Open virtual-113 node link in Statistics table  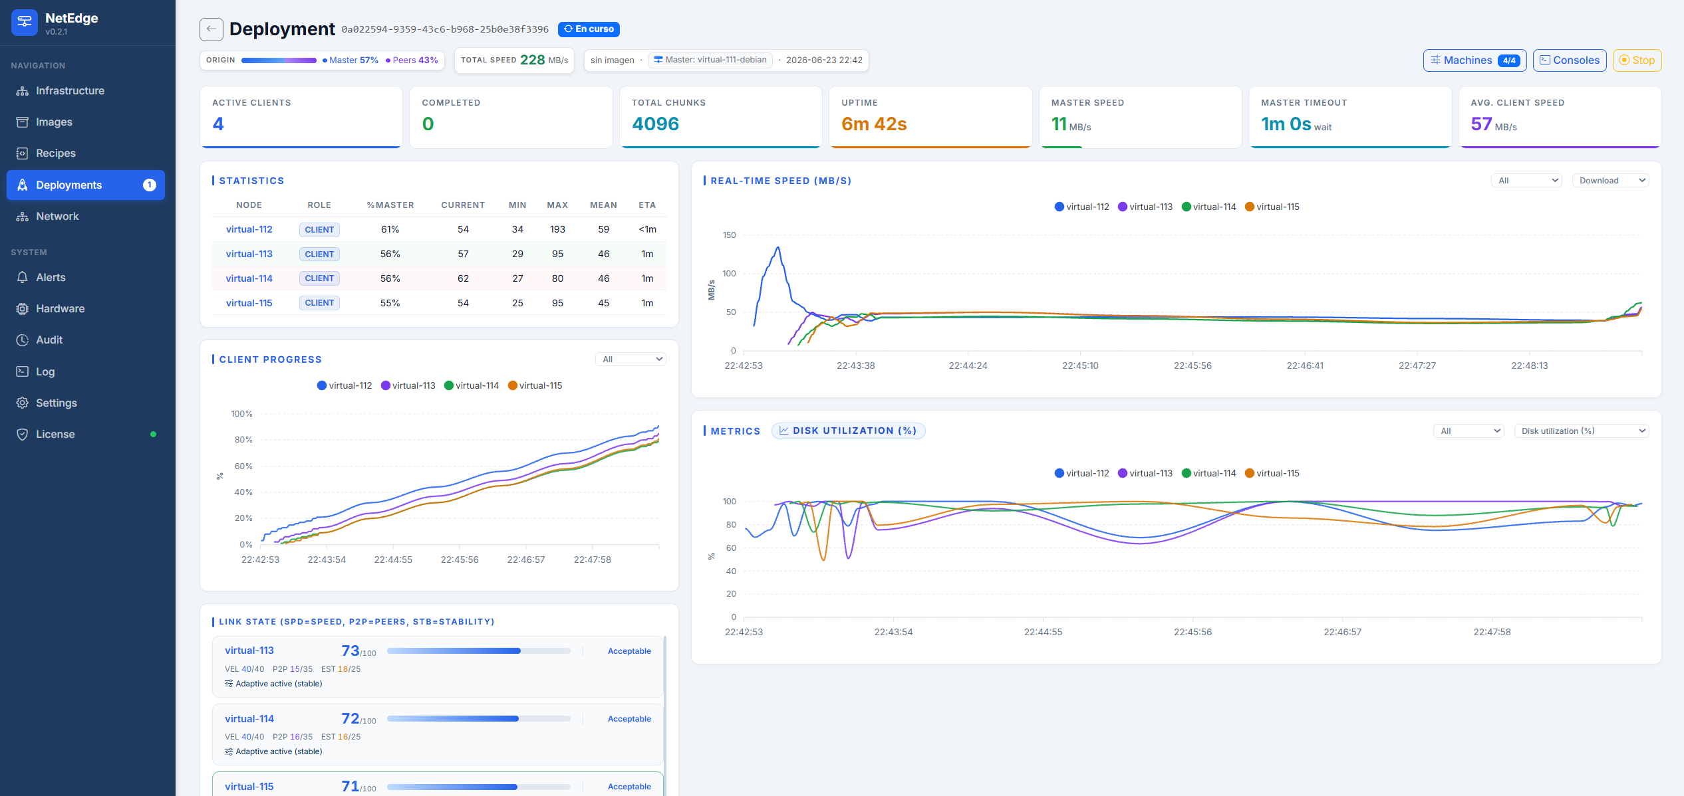tap(249, 254)
